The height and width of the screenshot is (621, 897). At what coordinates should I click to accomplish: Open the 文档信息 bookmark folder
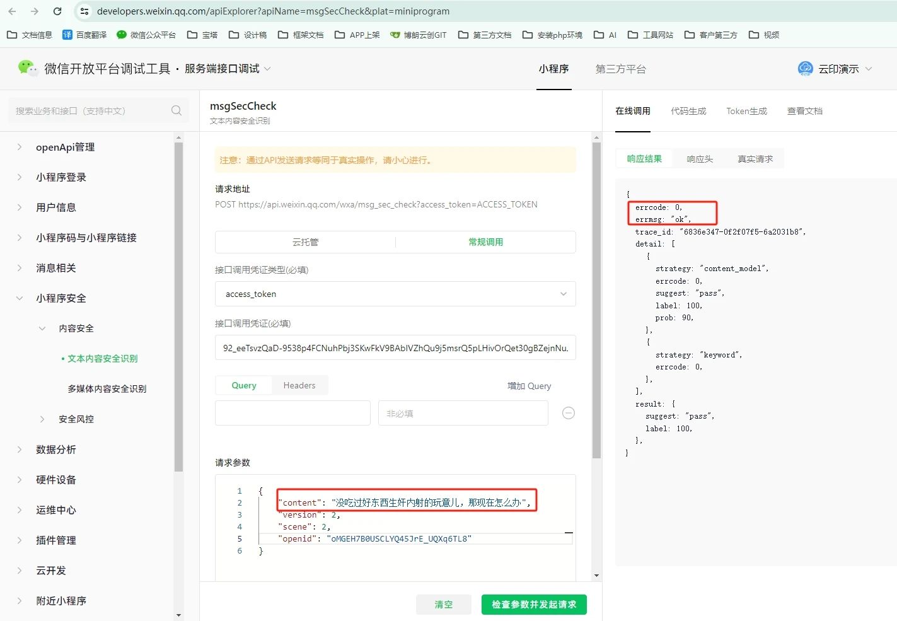(x=30, y=35)
